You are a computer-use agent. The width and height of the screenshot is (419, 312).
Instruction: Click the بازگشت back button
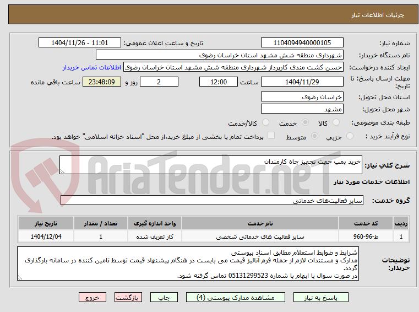(x=128, y=297)
